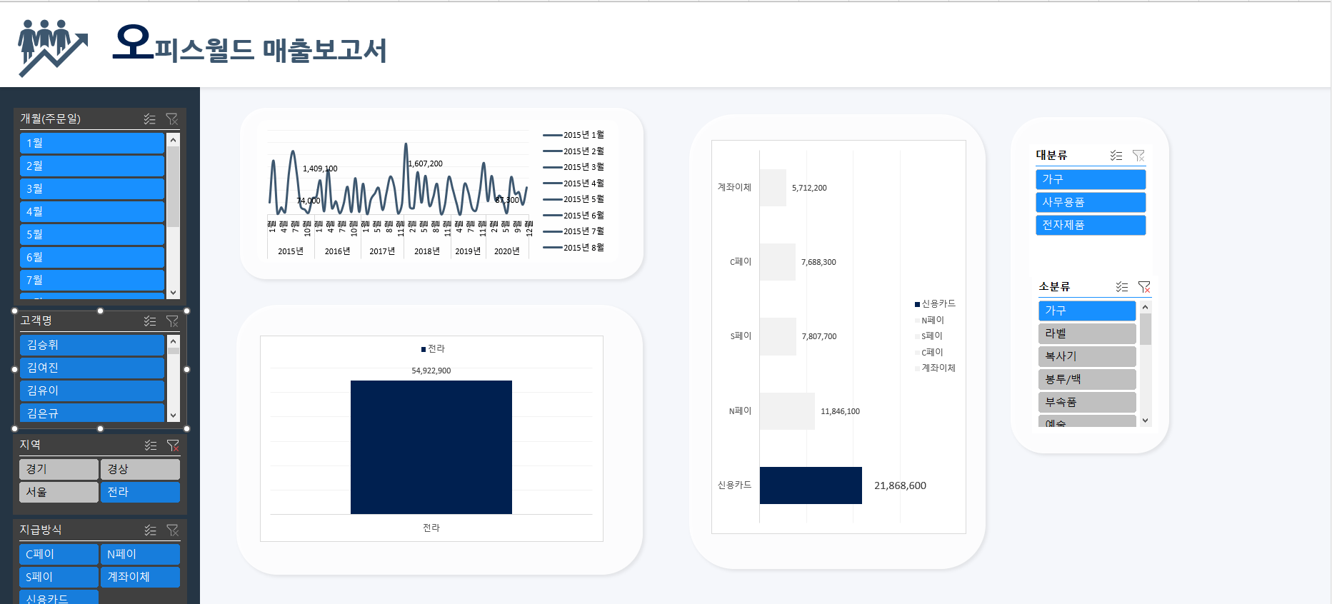1332x604 pixels.
Task: Click the 오피스월드 logo image
Action: click(53, 48)
